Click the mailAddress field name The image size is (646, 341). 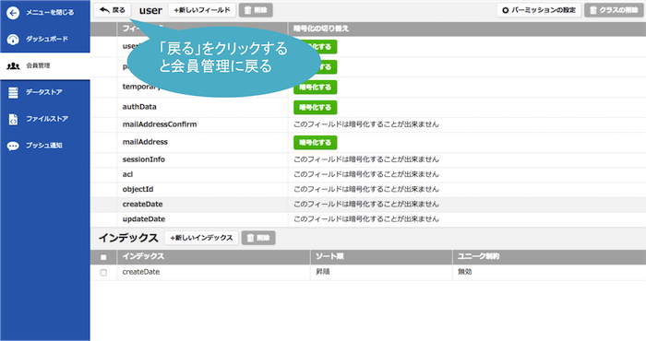point(145,142)
